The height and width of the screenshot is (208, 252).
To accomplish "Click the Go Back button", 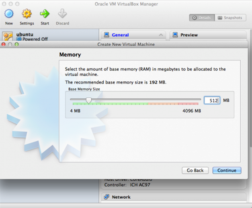I will pos(195,170).
